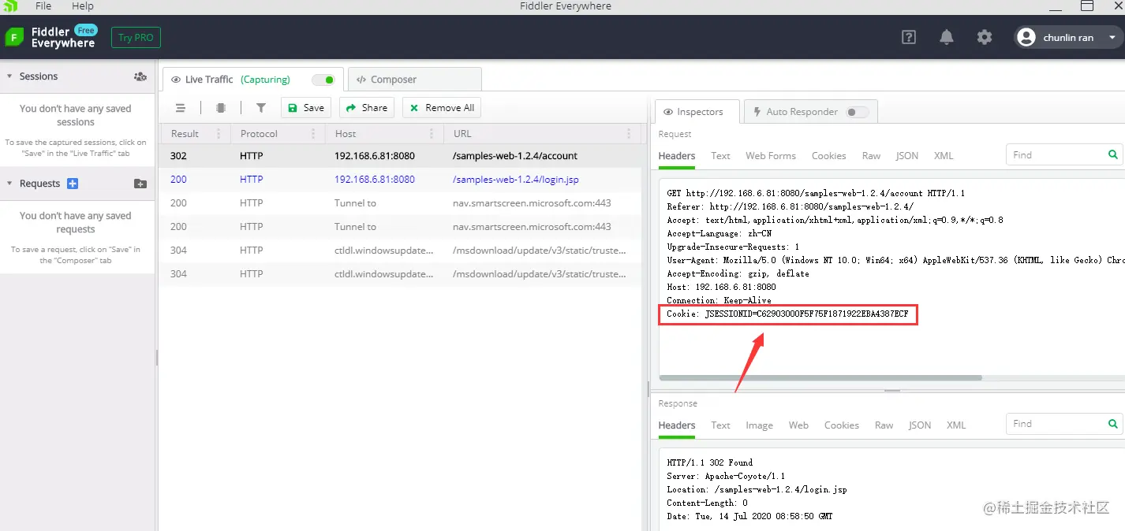Viewport: 1125px width, 531px height.
Task: Create a new requests folder icon
Action: click(x=140, y=184)
